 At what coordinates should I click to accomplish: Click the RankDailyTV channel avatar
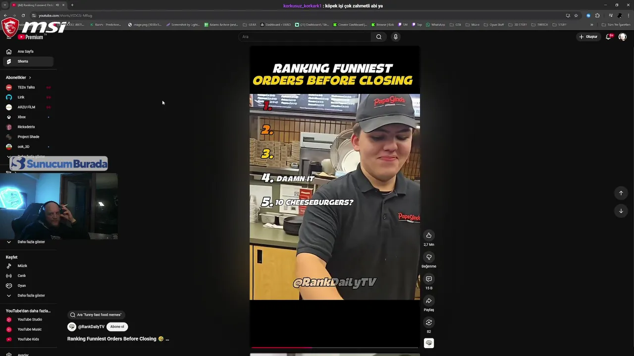click(x=72, y=327)
